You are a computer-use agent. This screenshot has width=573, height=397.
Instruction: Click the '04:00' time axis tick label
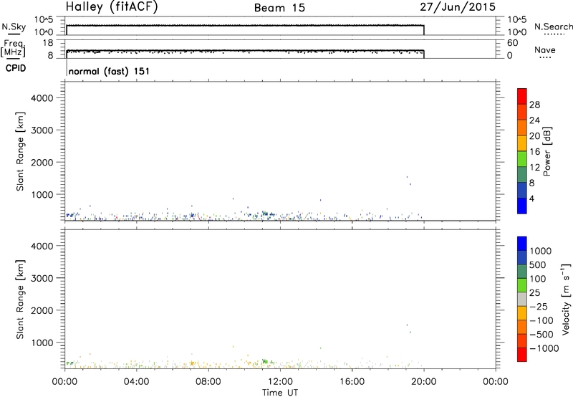[x=136, y=382]
